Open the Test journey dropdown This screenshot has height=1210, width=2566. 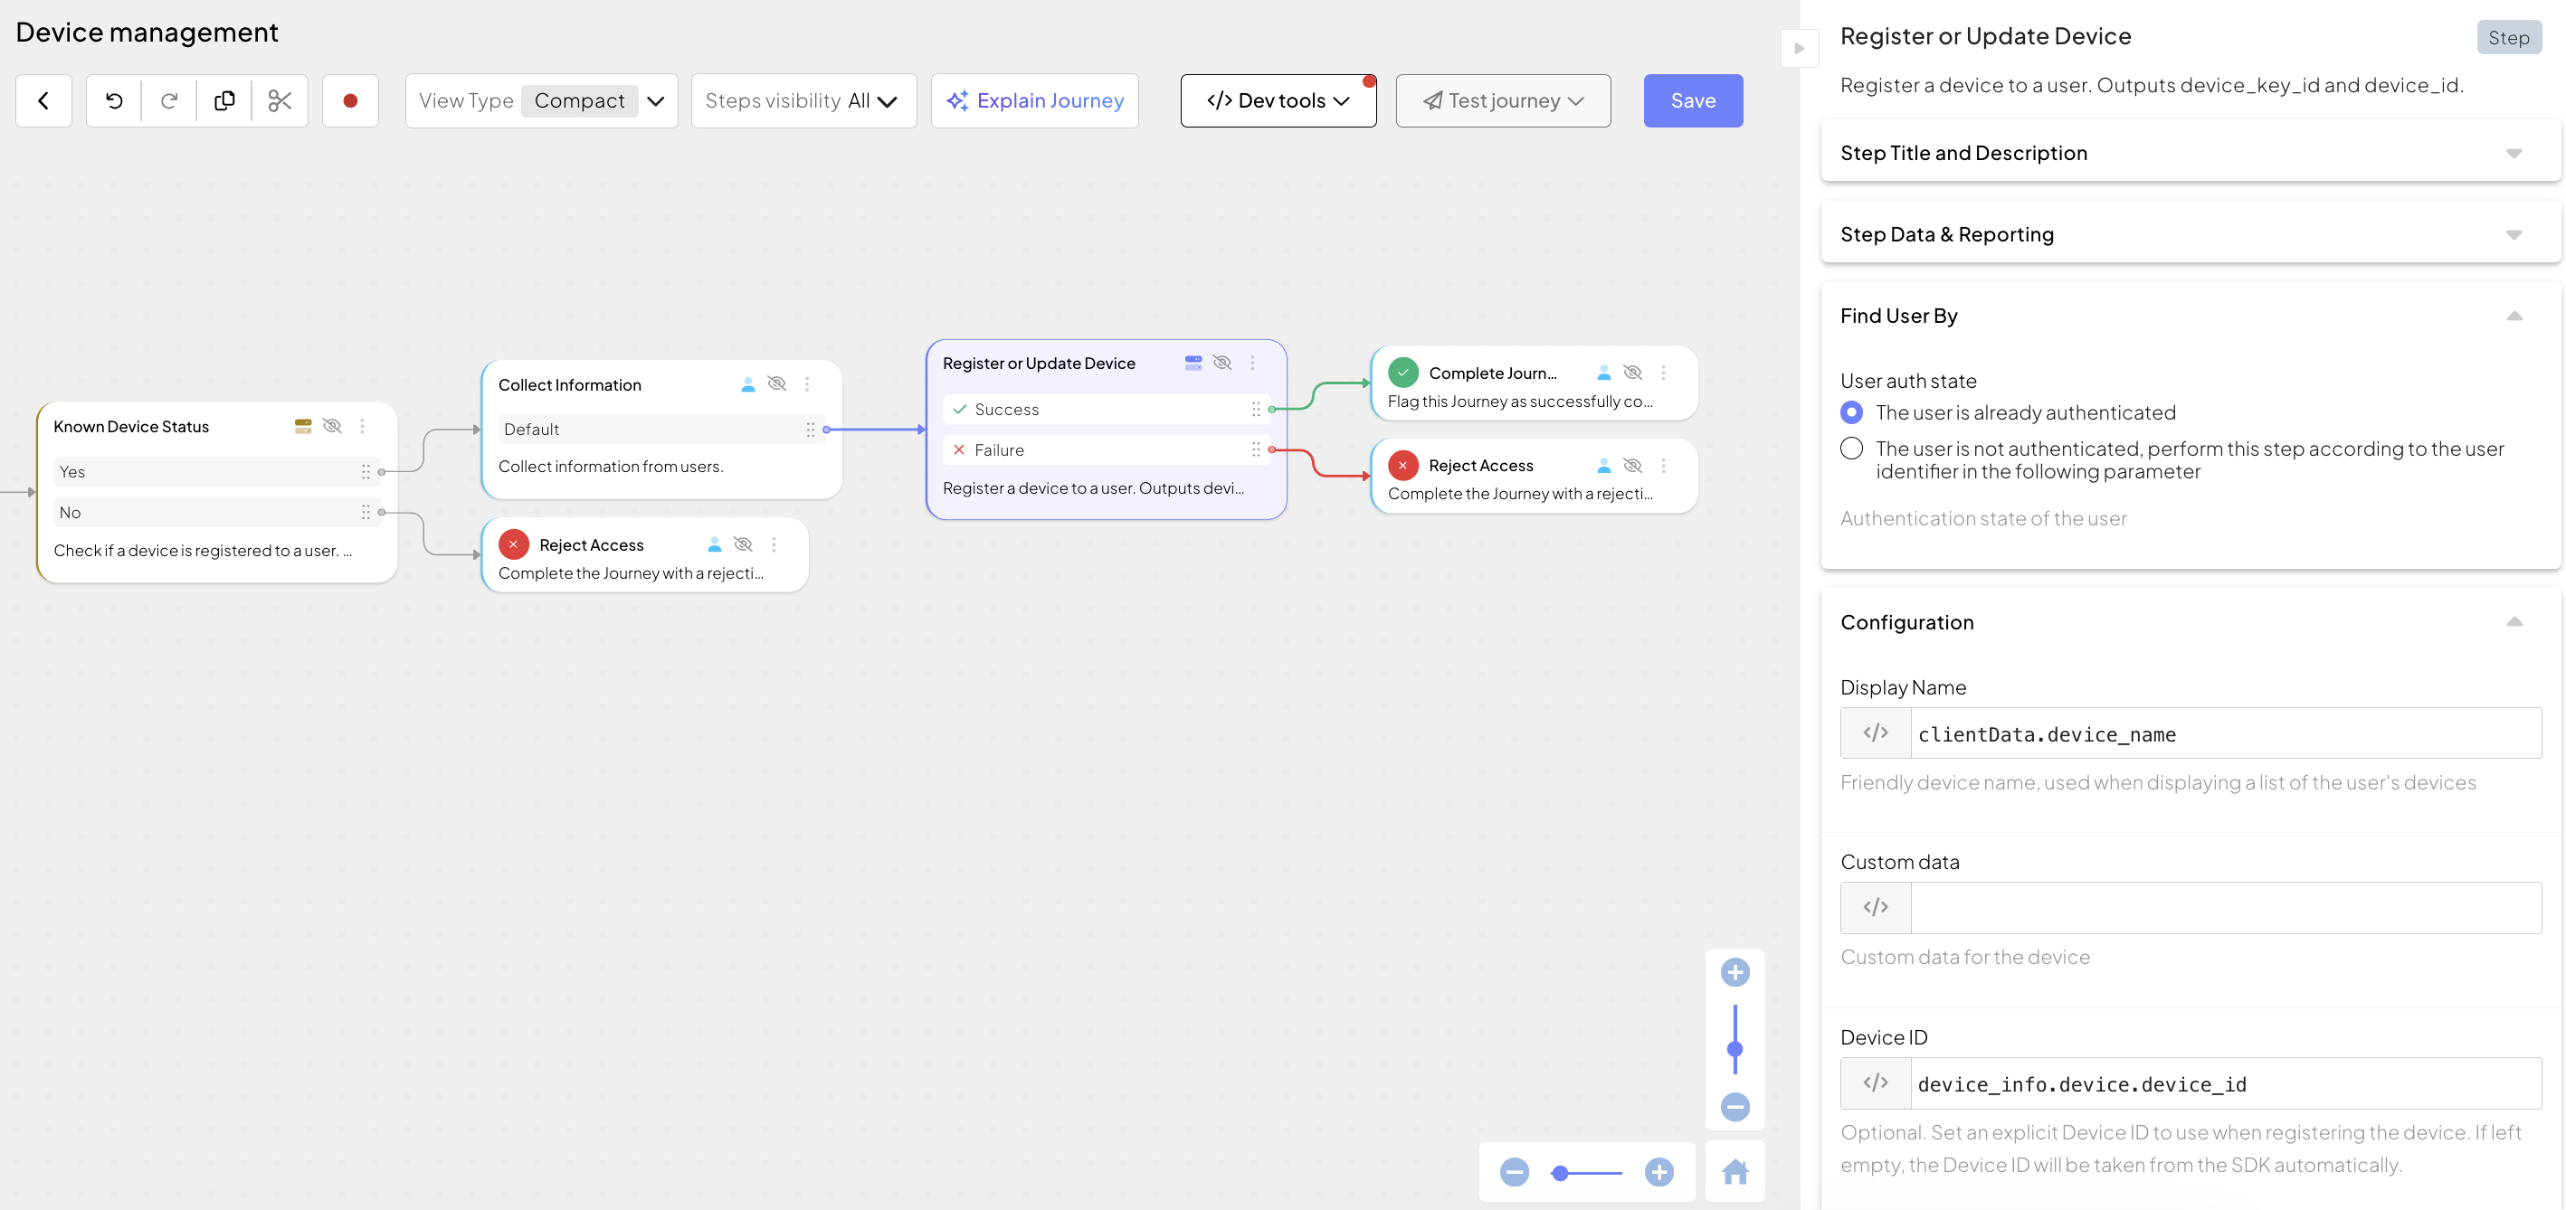point(1502,100)
